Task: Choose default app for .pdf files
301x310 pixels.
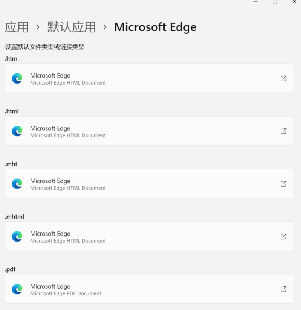Action: (x=149, y=289)
